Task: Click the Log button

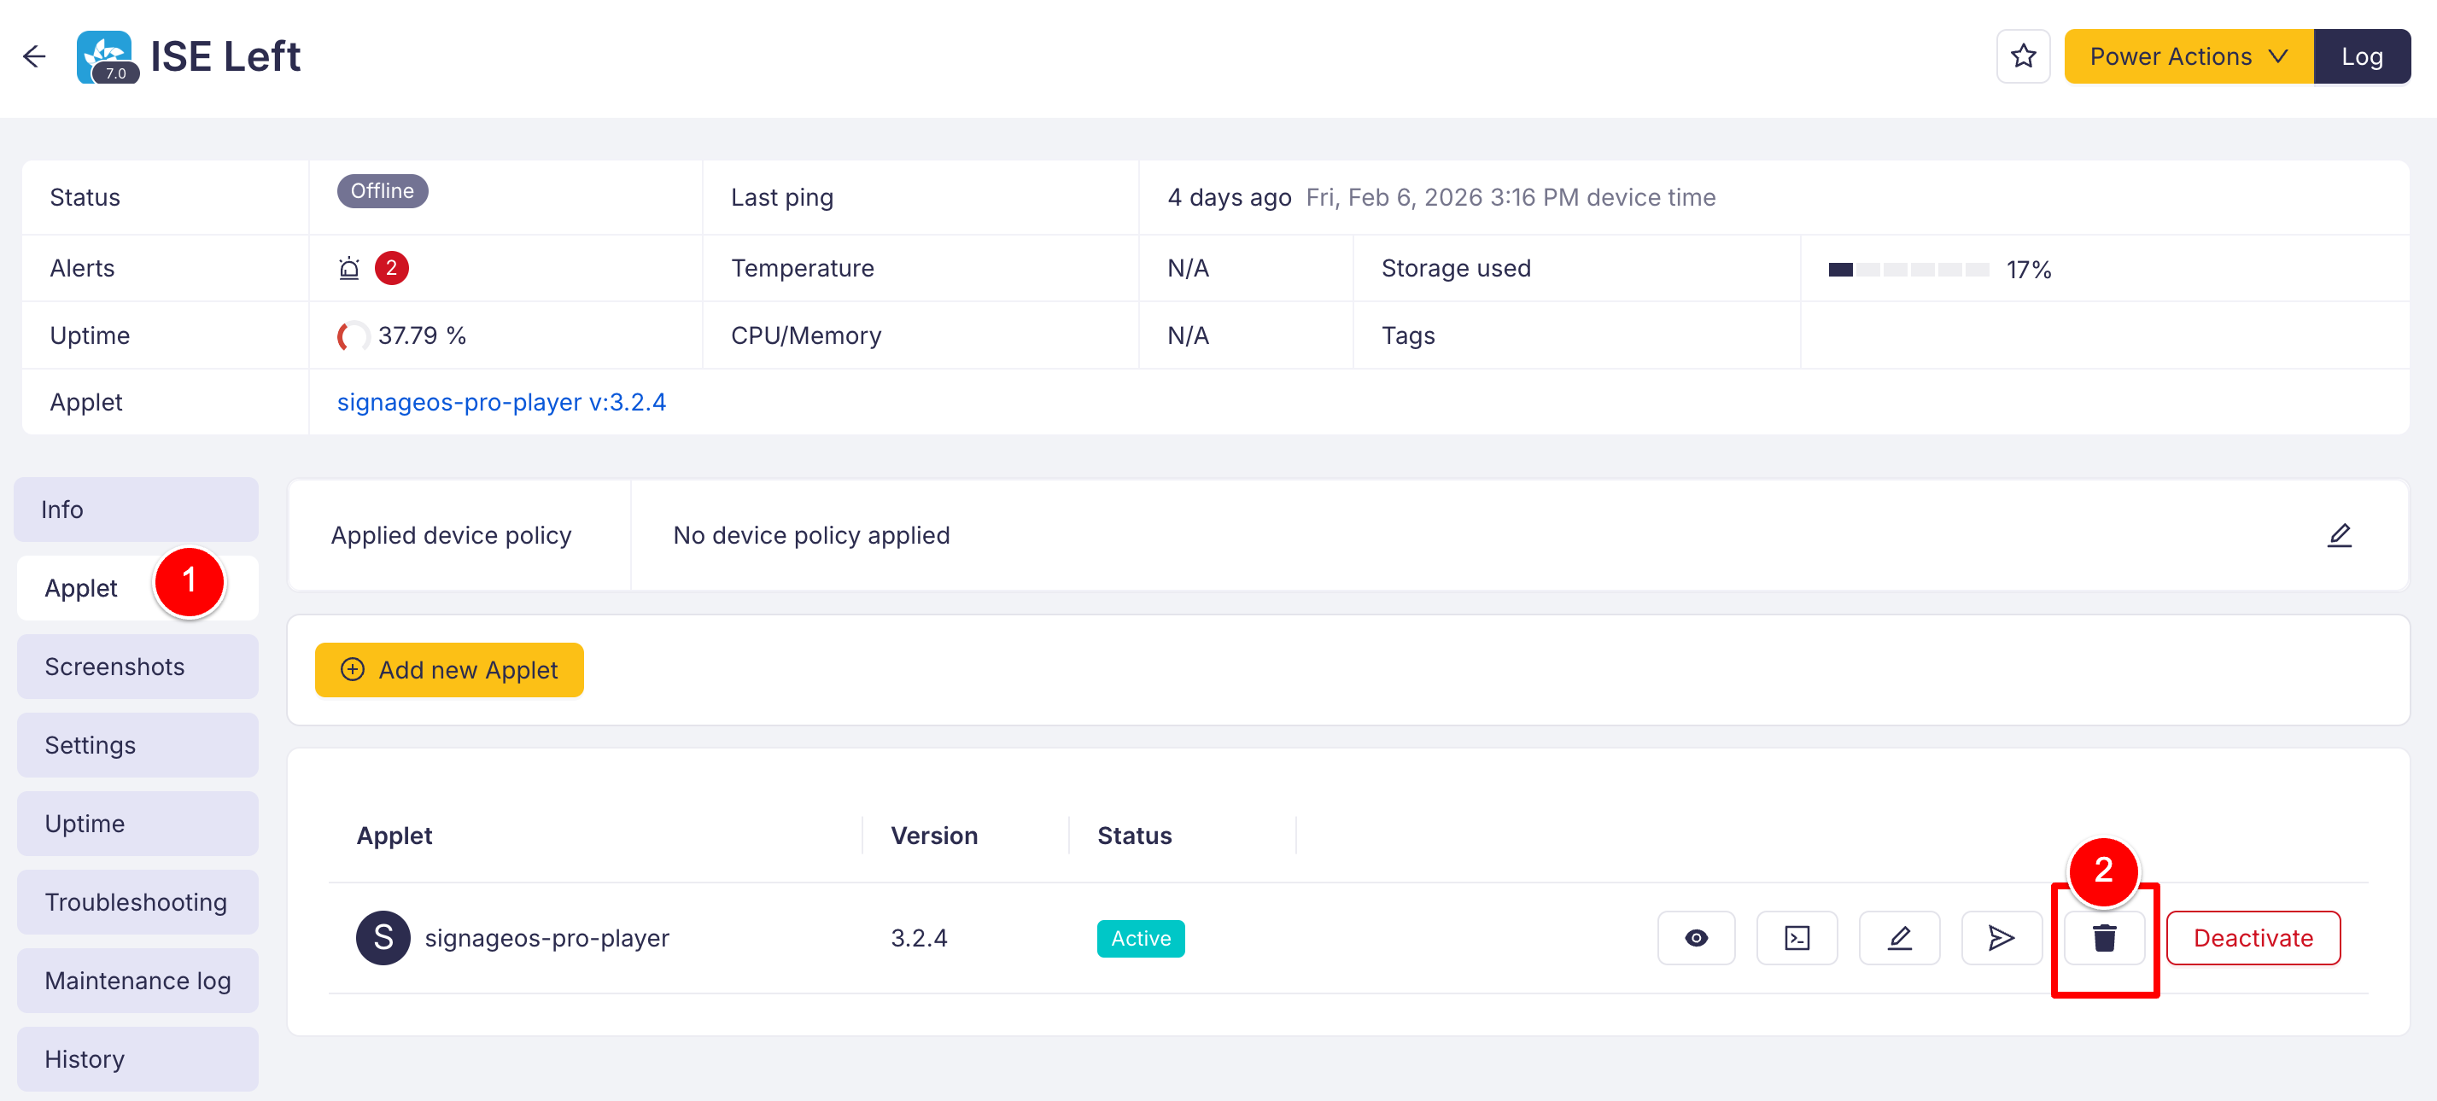Action: click(2361, 56)
